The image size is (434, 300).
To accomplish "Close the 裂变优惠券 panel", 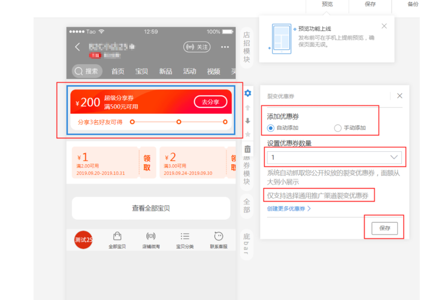I will pyautogui.click(x=400, y=96).
